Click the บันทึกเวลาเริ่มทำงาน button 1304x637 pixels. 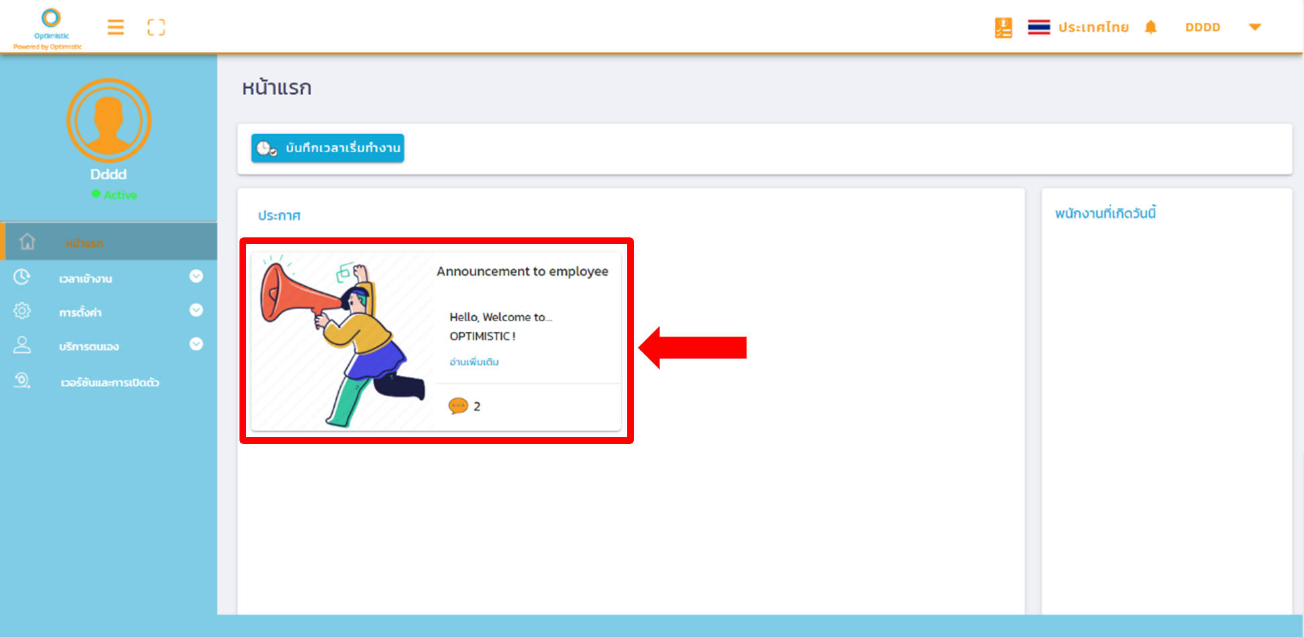[327, 148]
